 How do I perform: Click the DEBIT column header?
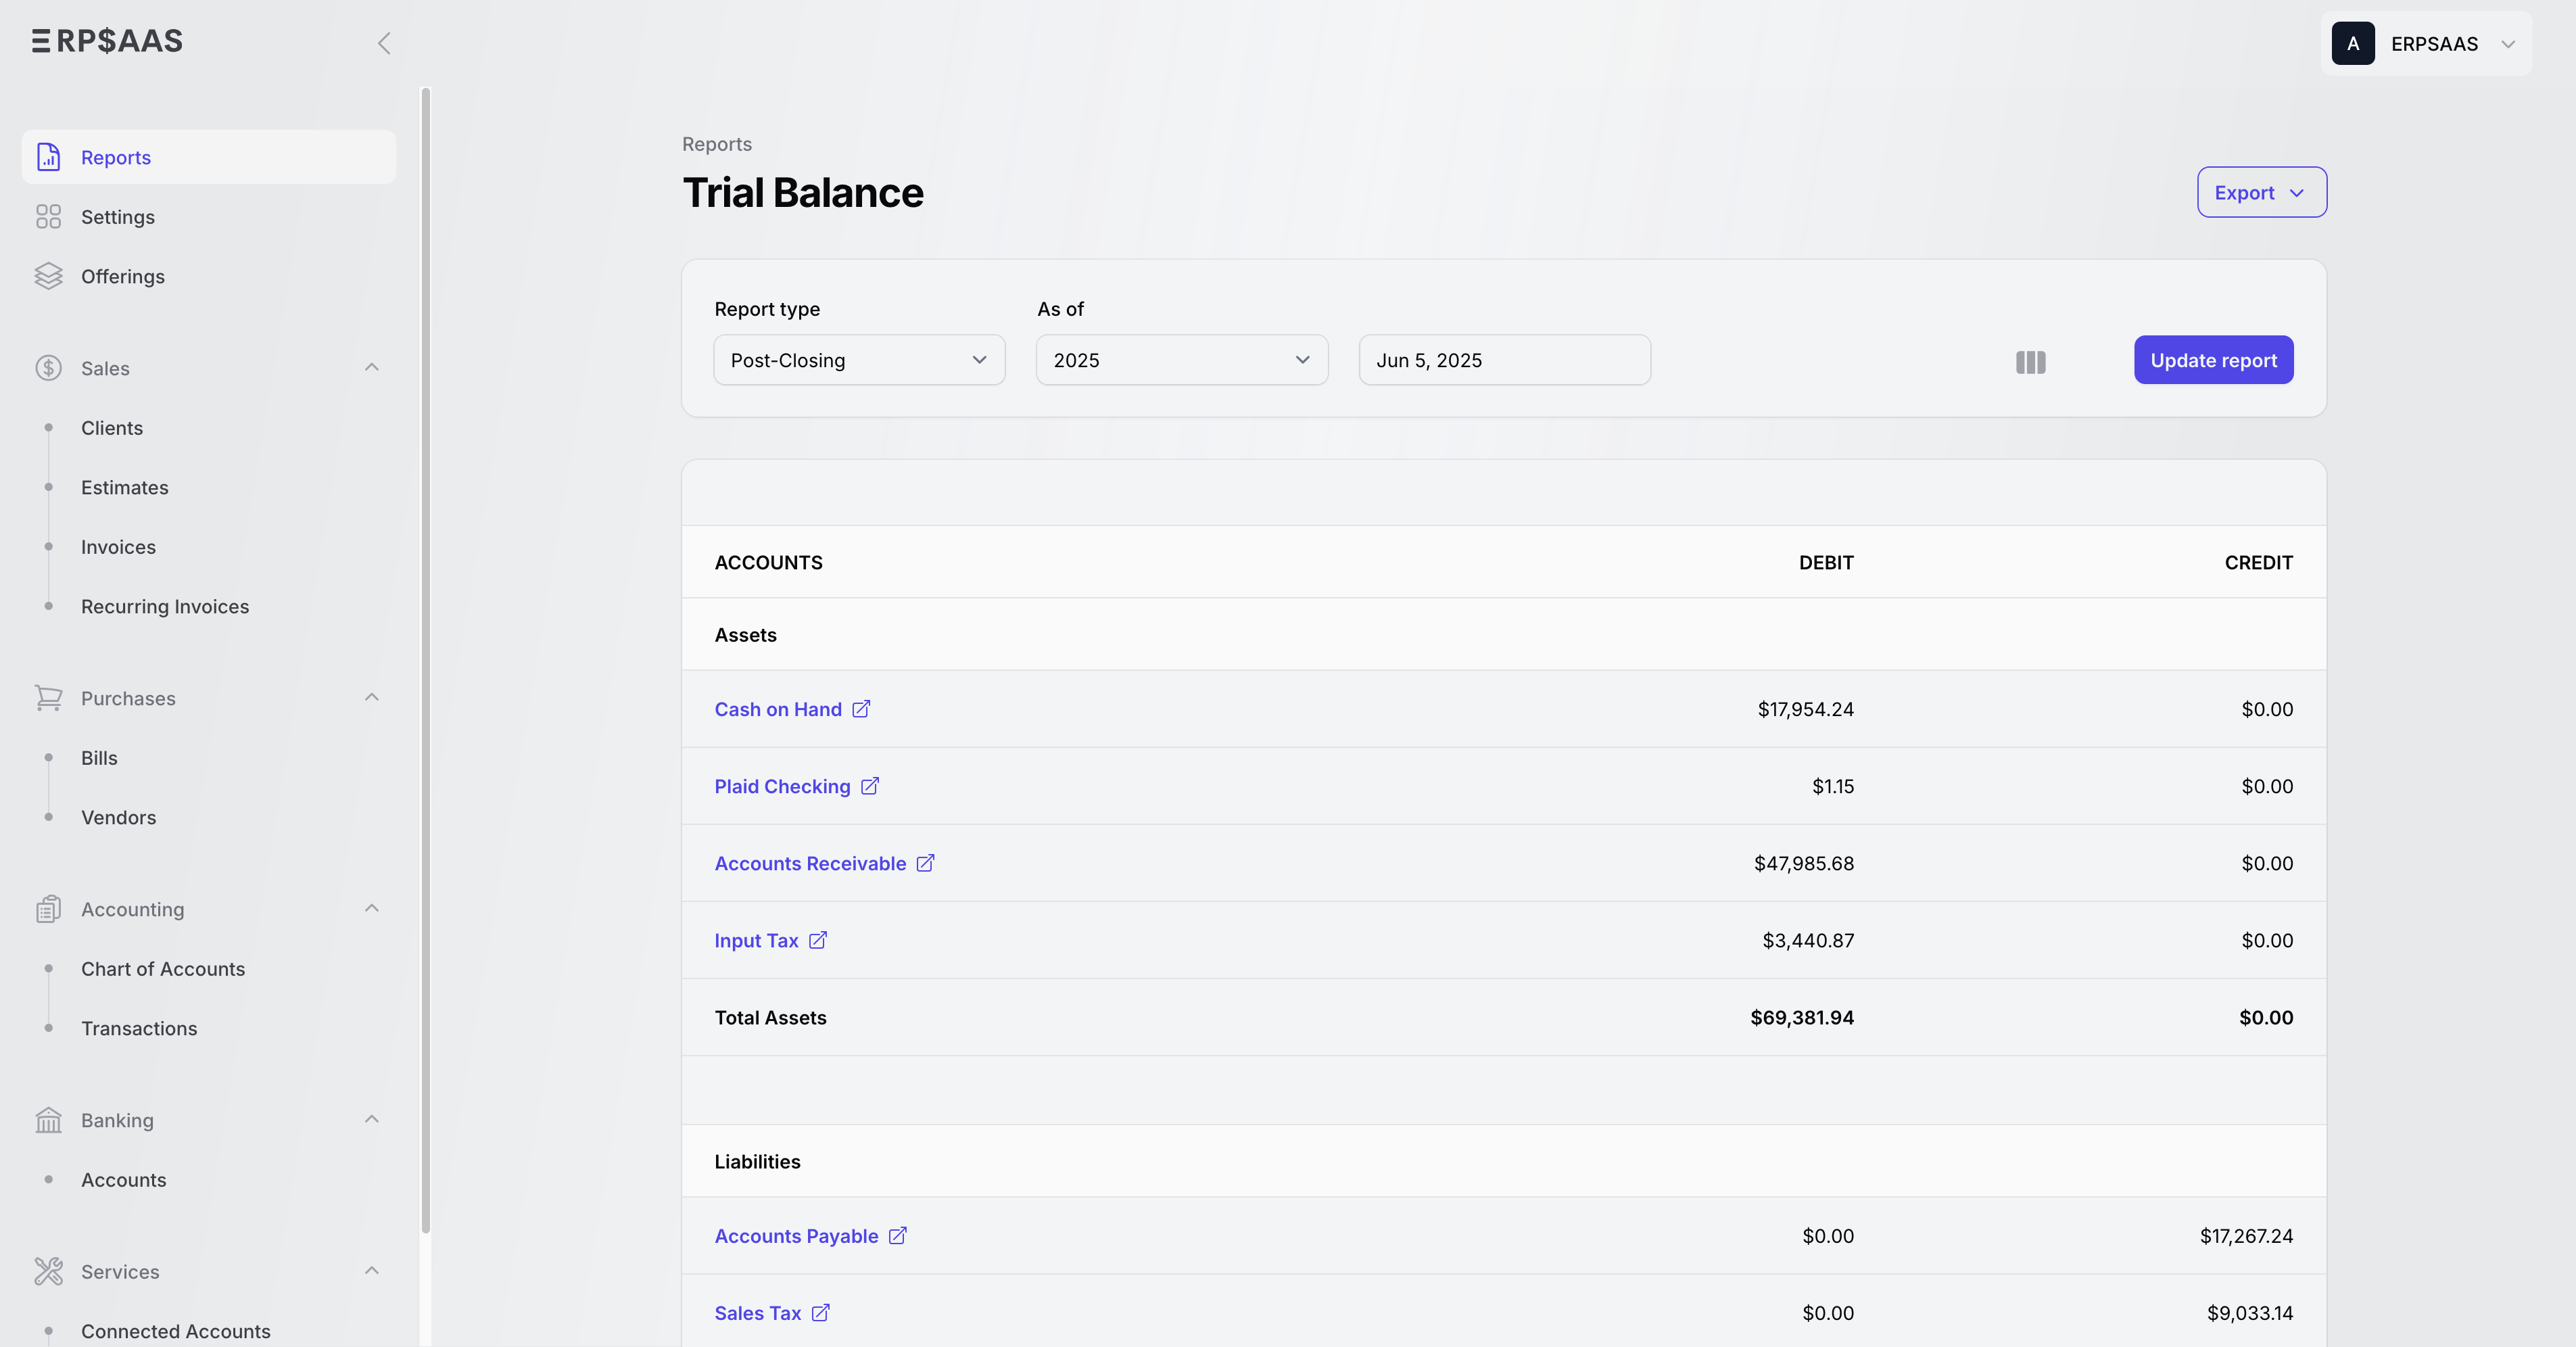pyautogui.click(x=1826, y=563)
